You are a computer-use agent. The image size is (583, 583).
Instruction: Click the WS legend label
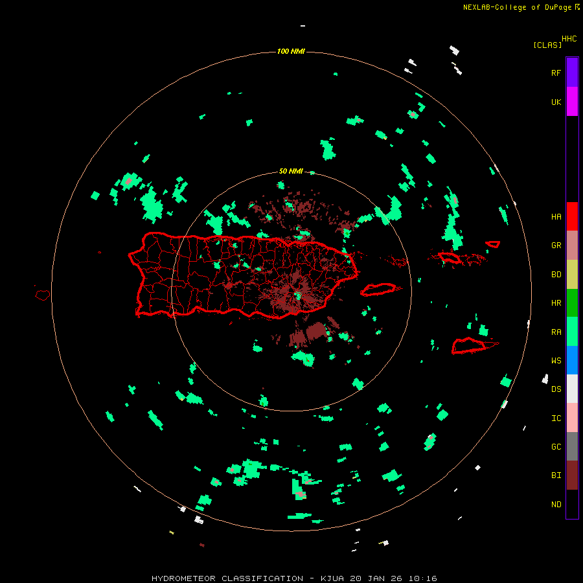pyautogui.click(x=556, y=361)
